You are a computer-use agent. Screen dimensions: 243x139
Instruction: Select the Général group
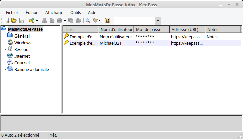22,36
